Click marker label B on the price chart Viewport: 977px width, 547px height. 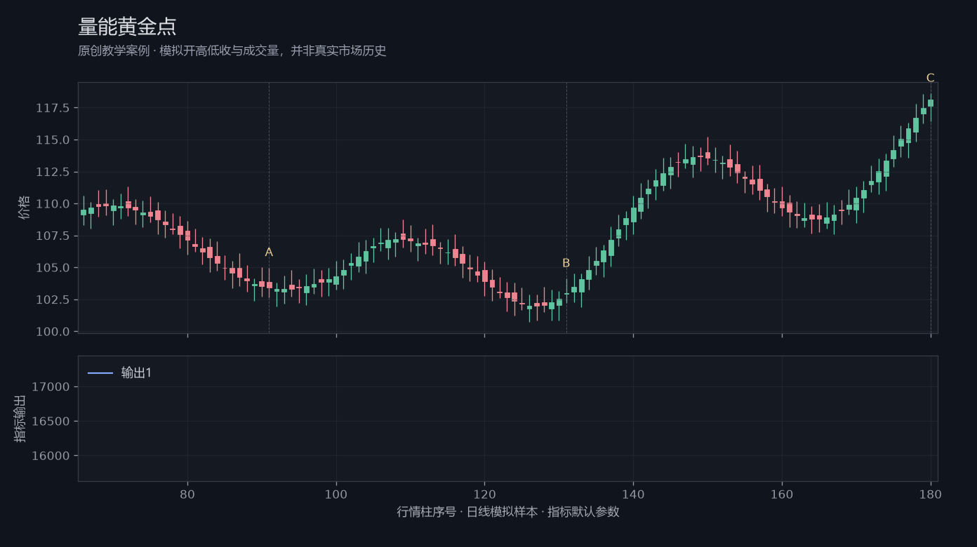(x=566, y=263)
